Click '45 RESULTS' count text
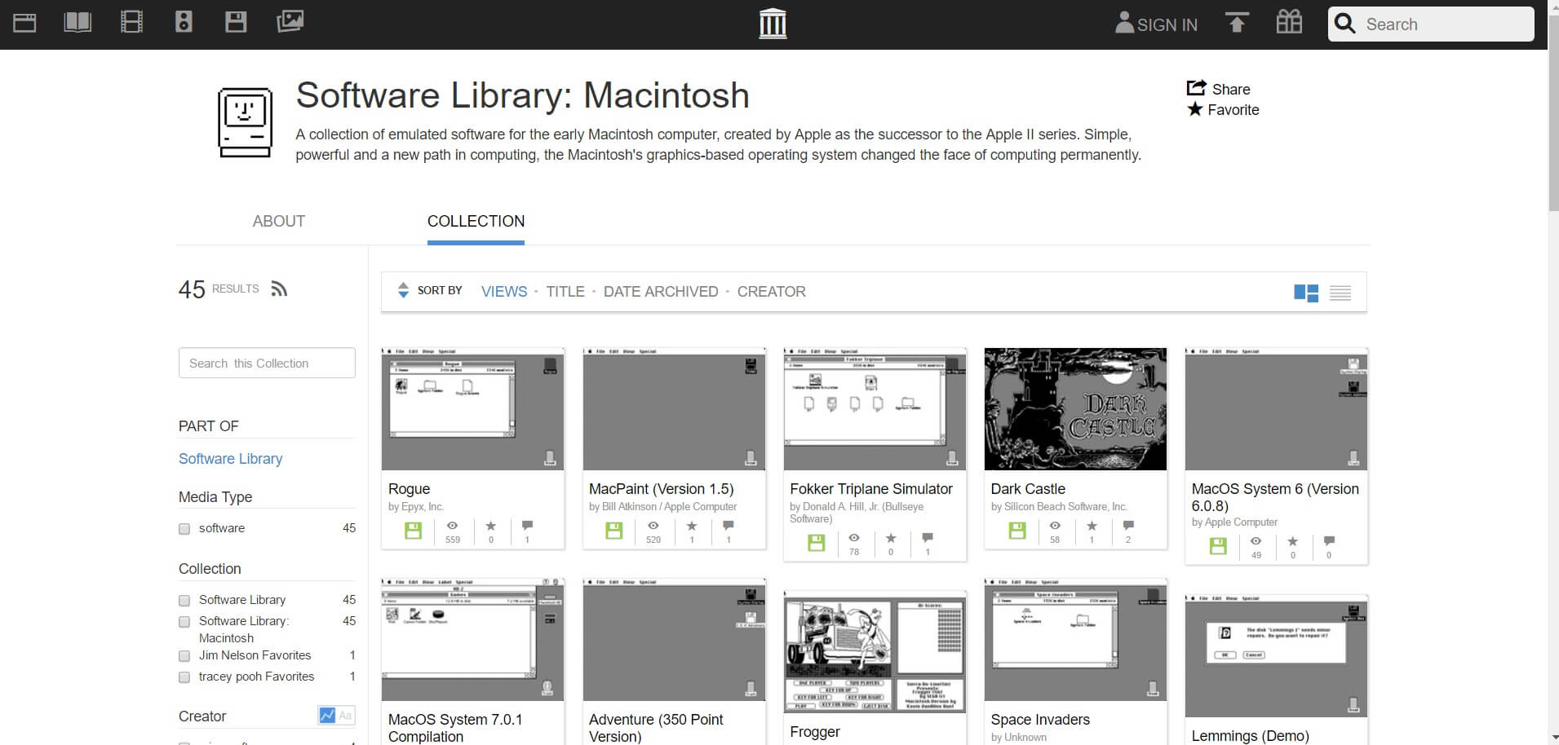 click(219, 289)
